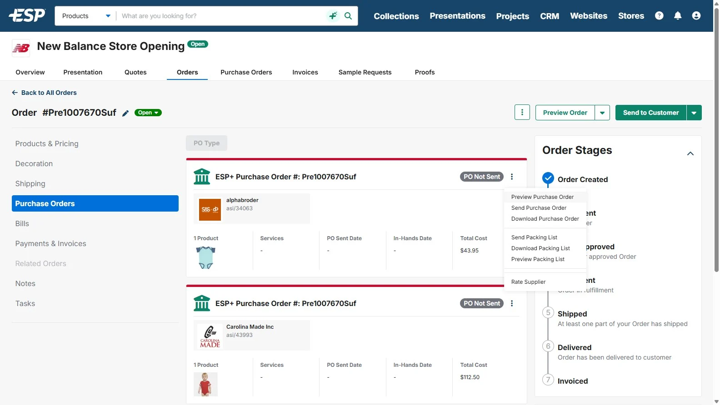Open Collections in top navigation
The image size is (720, 405).
[x=396, y=16]
